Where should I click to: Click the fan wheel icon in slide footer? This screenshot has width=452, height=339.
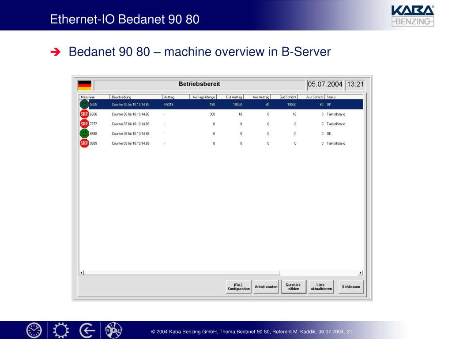[x=113, y=330]
